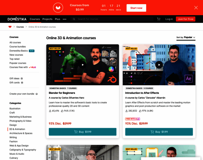The image size is (203, 160).
Task: Close the red promo banner
Action: pos(196,8)
